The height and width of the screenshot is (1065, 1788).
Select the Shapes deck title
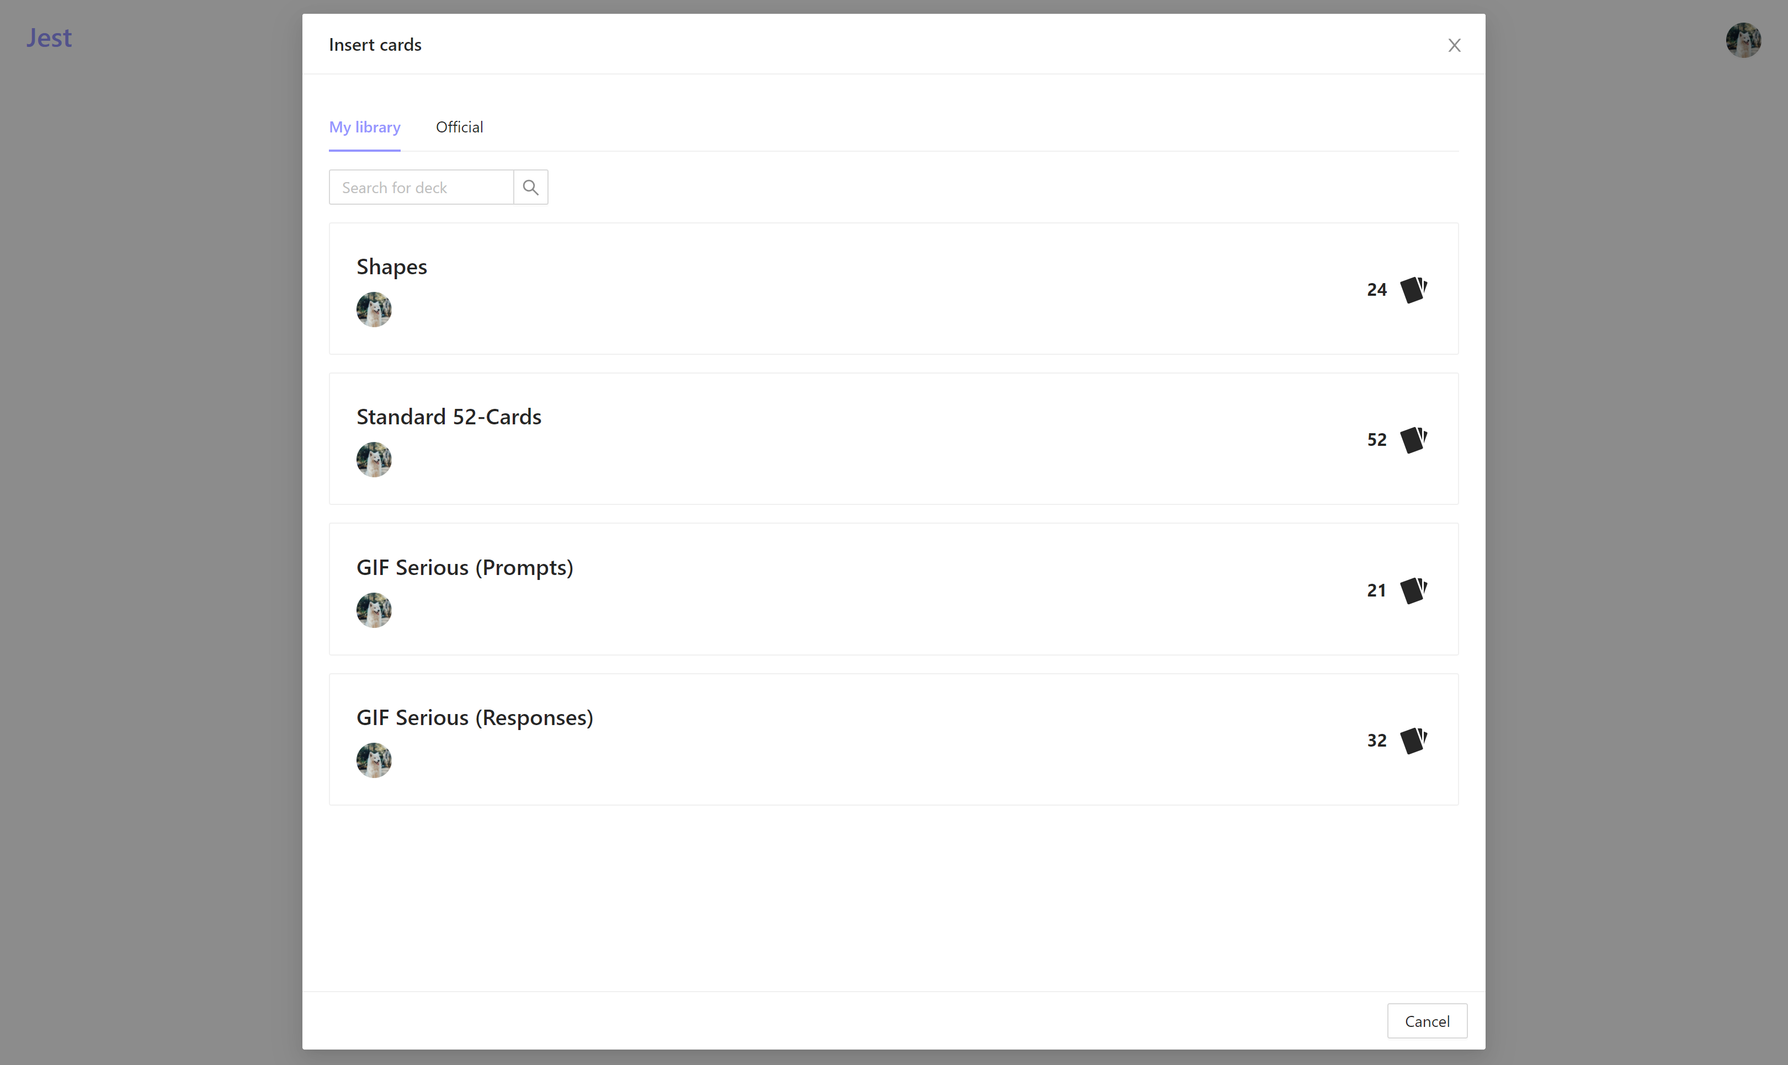pos(392,266)
